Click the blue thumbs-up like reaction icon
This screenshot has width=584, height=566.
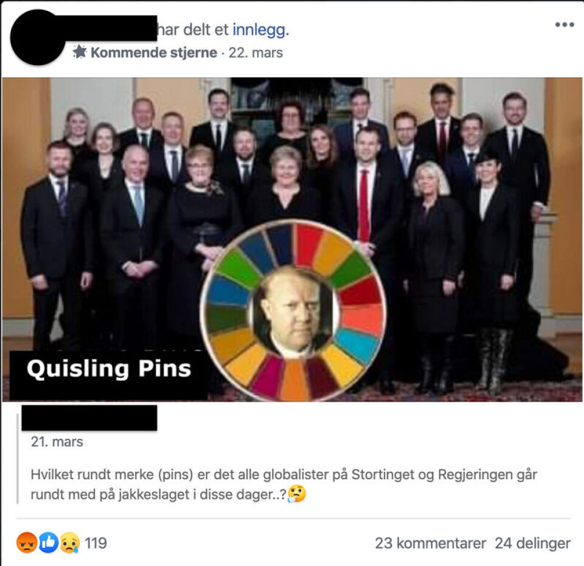tap(49, 542)
